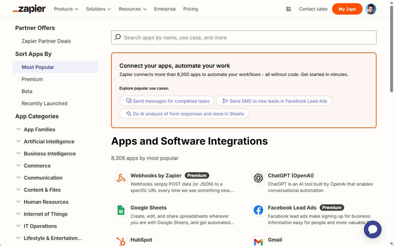Open Zapier Partner Deals
394x246 pixels.
click(x=46, y=41)
